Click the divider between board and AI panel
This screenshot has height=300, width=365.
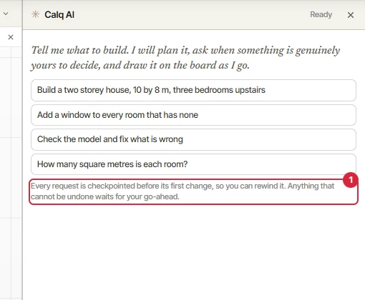(x=23, y=150)
